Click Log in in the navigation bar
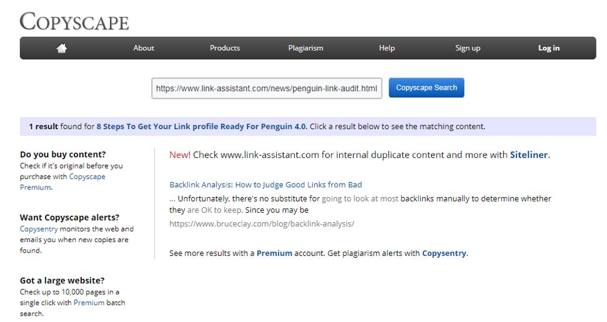 (x=548, y=48)
